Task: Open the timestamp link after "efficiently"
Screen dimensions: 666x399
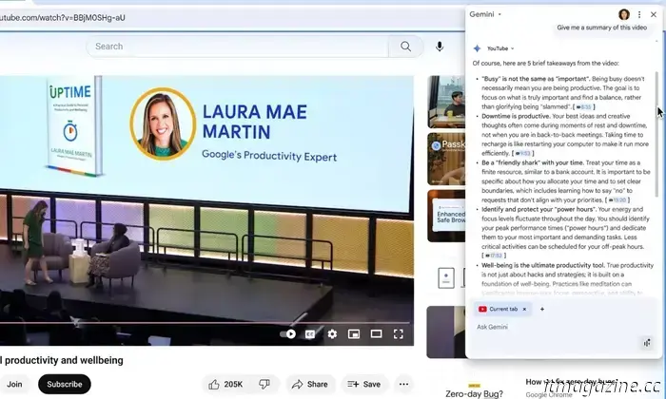Action: 523,154
